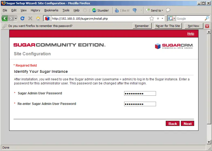Reload the page with the Refresh icon

pos(22,18)
